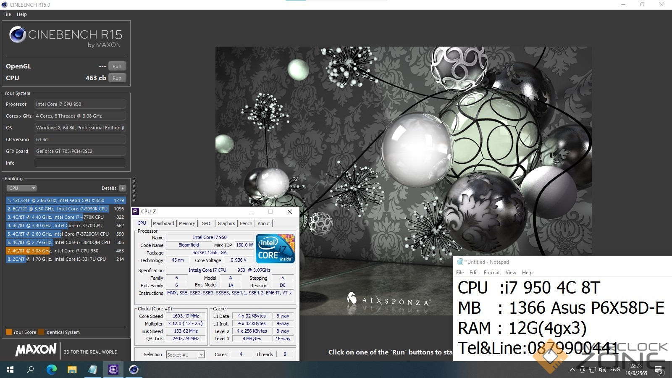Open the Notepad taskbar icon
Viewport: 672px width, 378px height.
click(92, 370)
